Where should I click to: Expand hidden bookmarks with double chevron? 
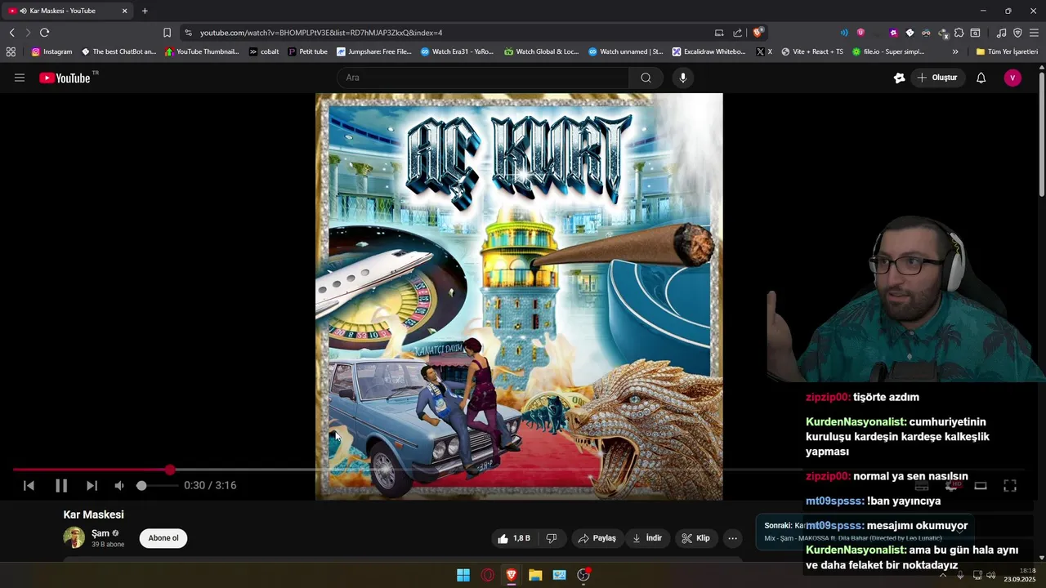click(955, 51)
